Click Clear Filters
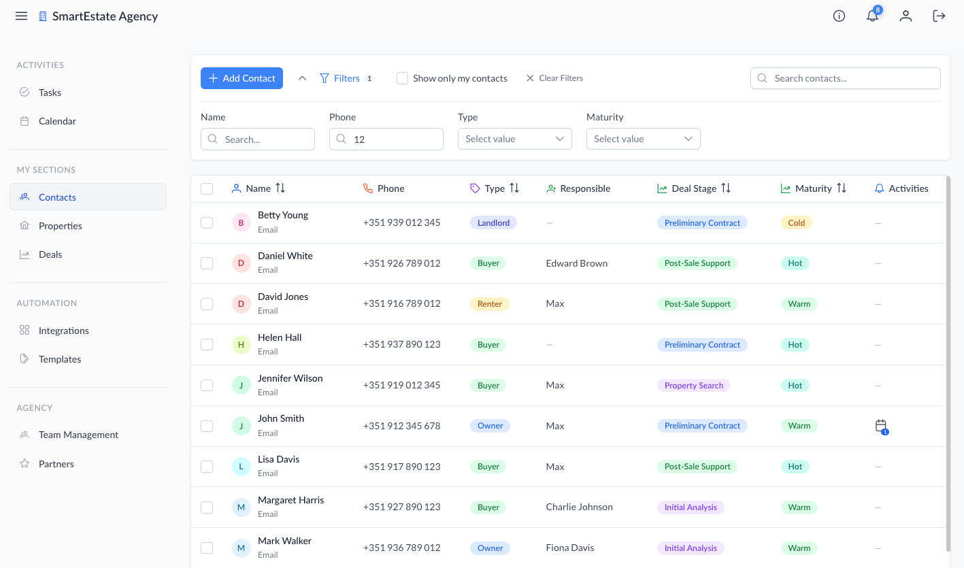Screen dimensions: 964x568 [x=554, y=78]
